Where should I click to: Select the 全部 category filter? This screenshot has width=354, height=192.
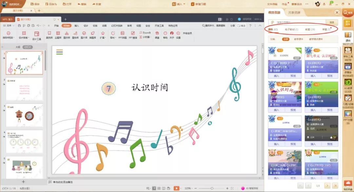(x=285, y=39)
